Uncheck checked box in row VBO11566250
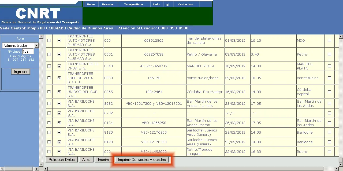Screen dimensions: 343x171 pyautogui.click(x=59, y=123)
